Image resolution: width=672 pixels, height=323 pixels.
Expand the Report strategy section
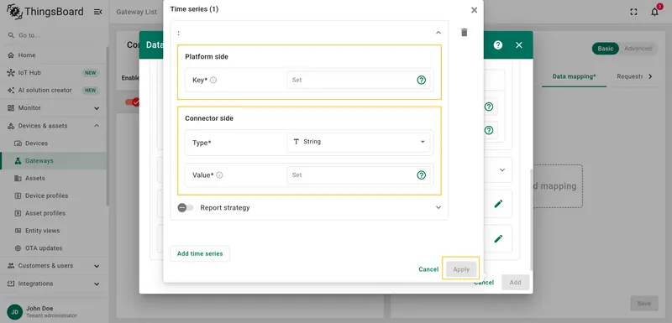pos(438,207)
